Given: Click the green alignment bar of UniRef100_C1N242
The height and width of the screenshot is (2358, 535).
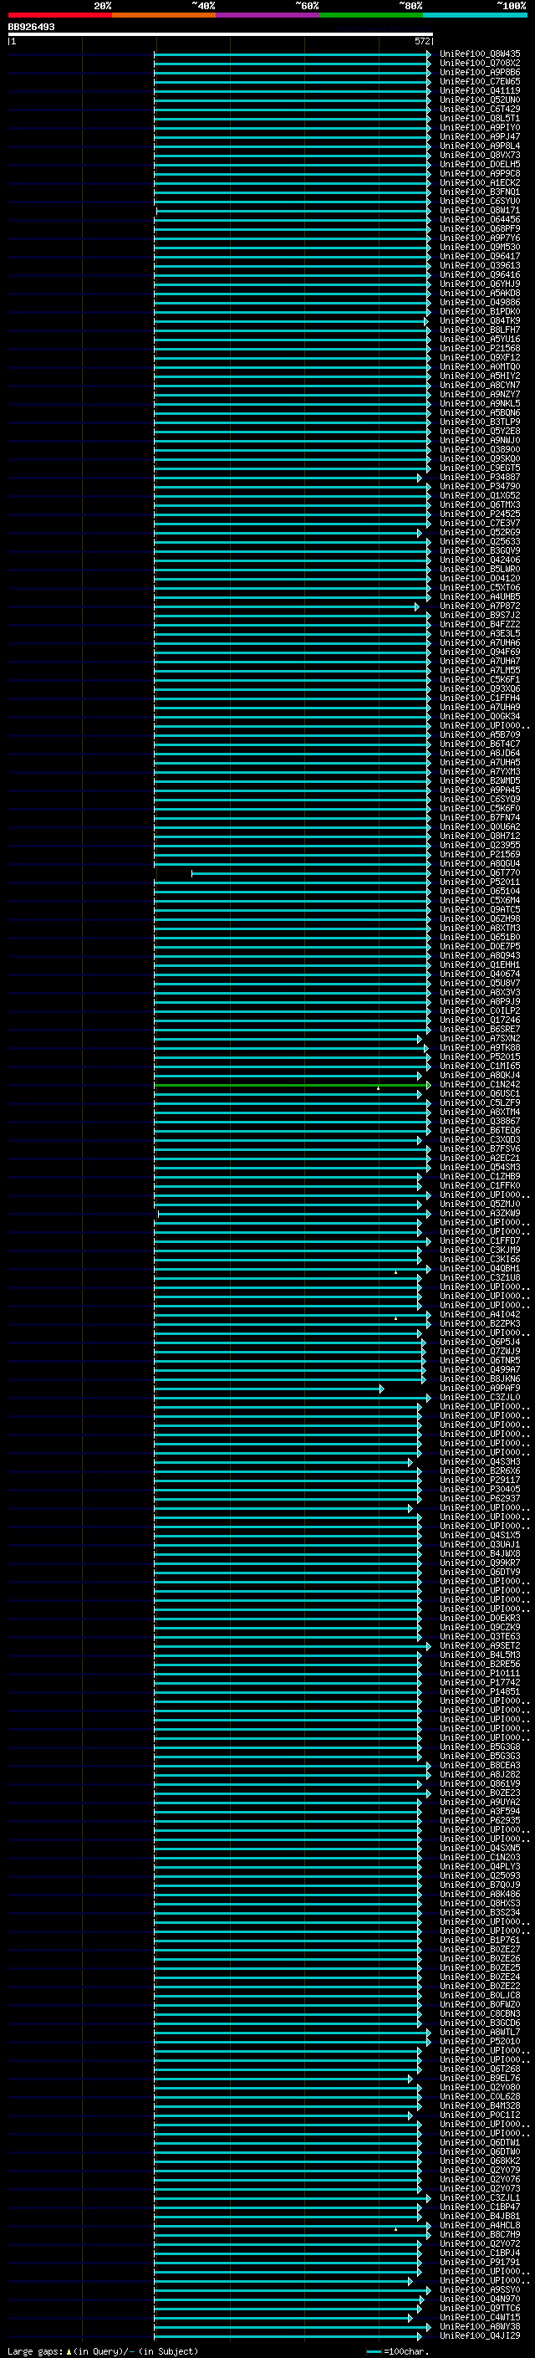Looking at the screenshot, I should (292, 1085).
